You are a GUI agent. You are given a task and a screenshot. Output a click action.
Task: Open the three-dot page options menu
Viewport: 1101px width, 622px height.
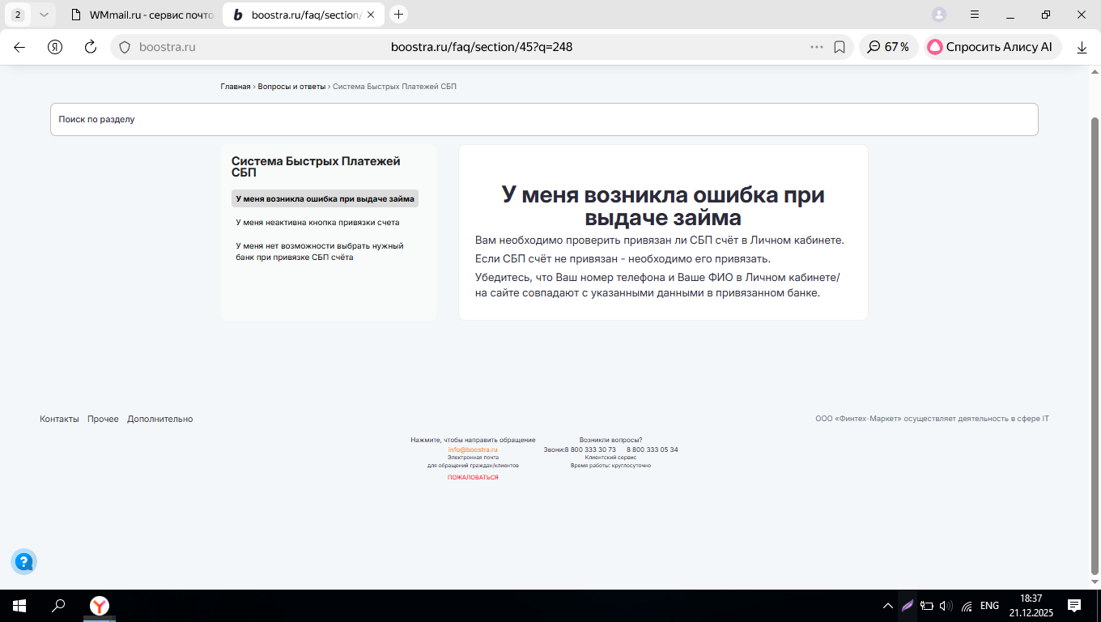coord(817,47)
